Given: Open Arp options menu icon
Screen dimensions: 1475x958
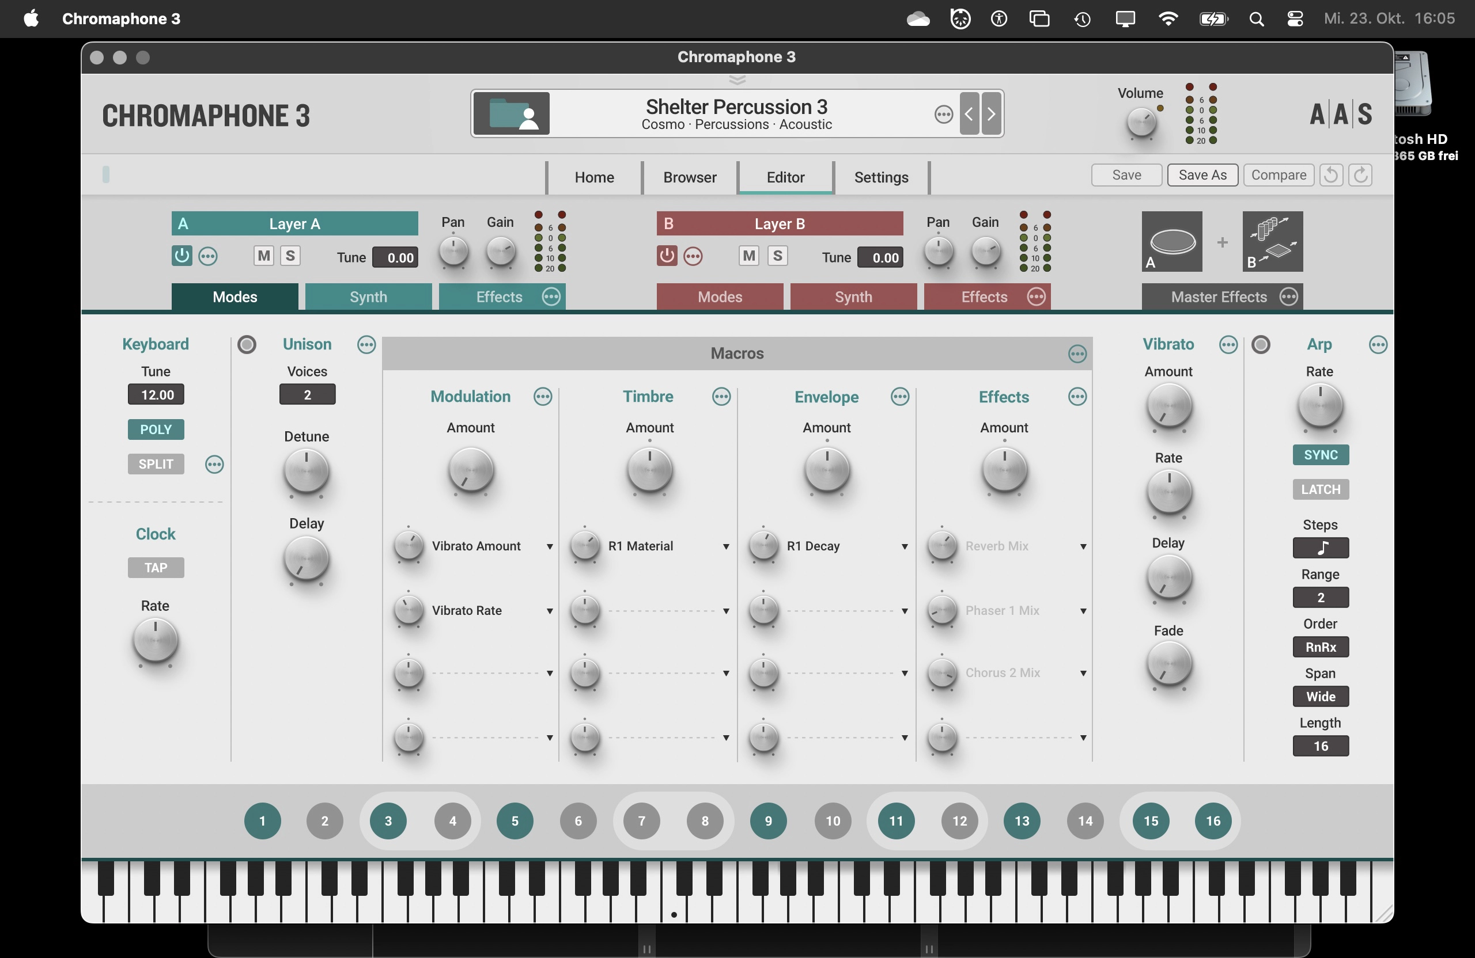Looking at the screenshot, I should click(x=1378, y=344).
